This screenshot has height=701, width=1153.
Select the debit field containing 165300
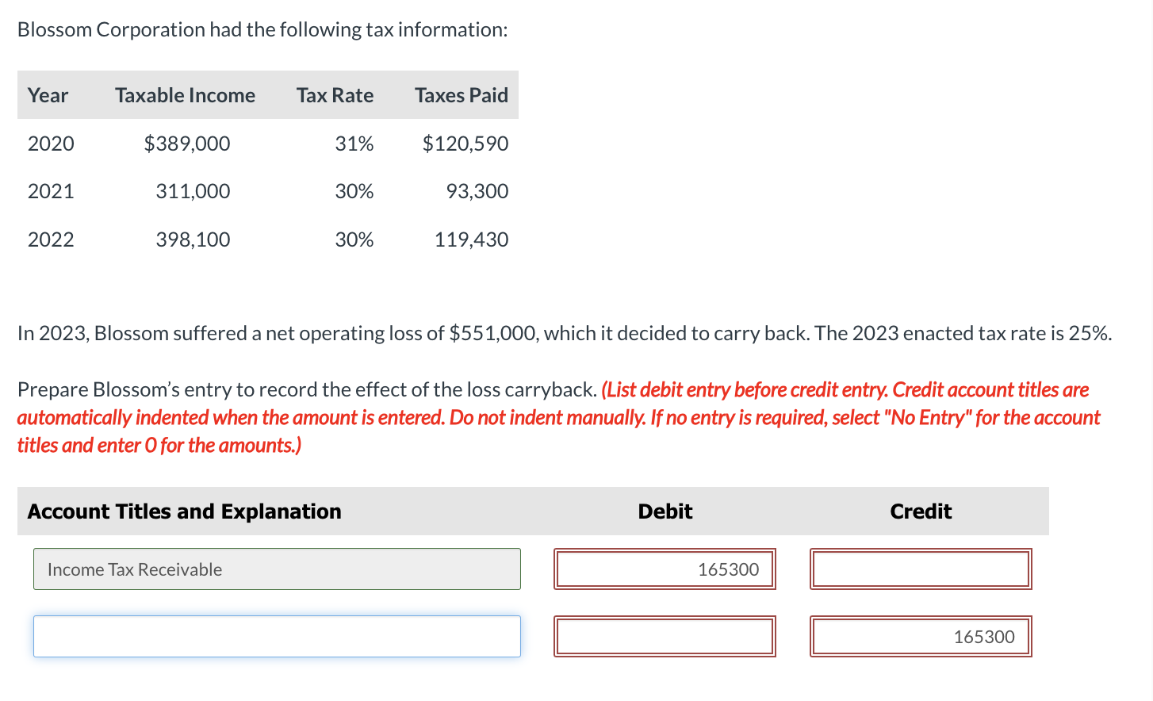point(665,569)
